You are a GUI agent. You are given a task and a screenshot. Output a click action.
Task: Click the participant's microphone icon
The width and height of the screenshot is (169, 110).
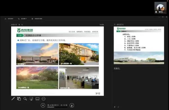click(156, 12)
